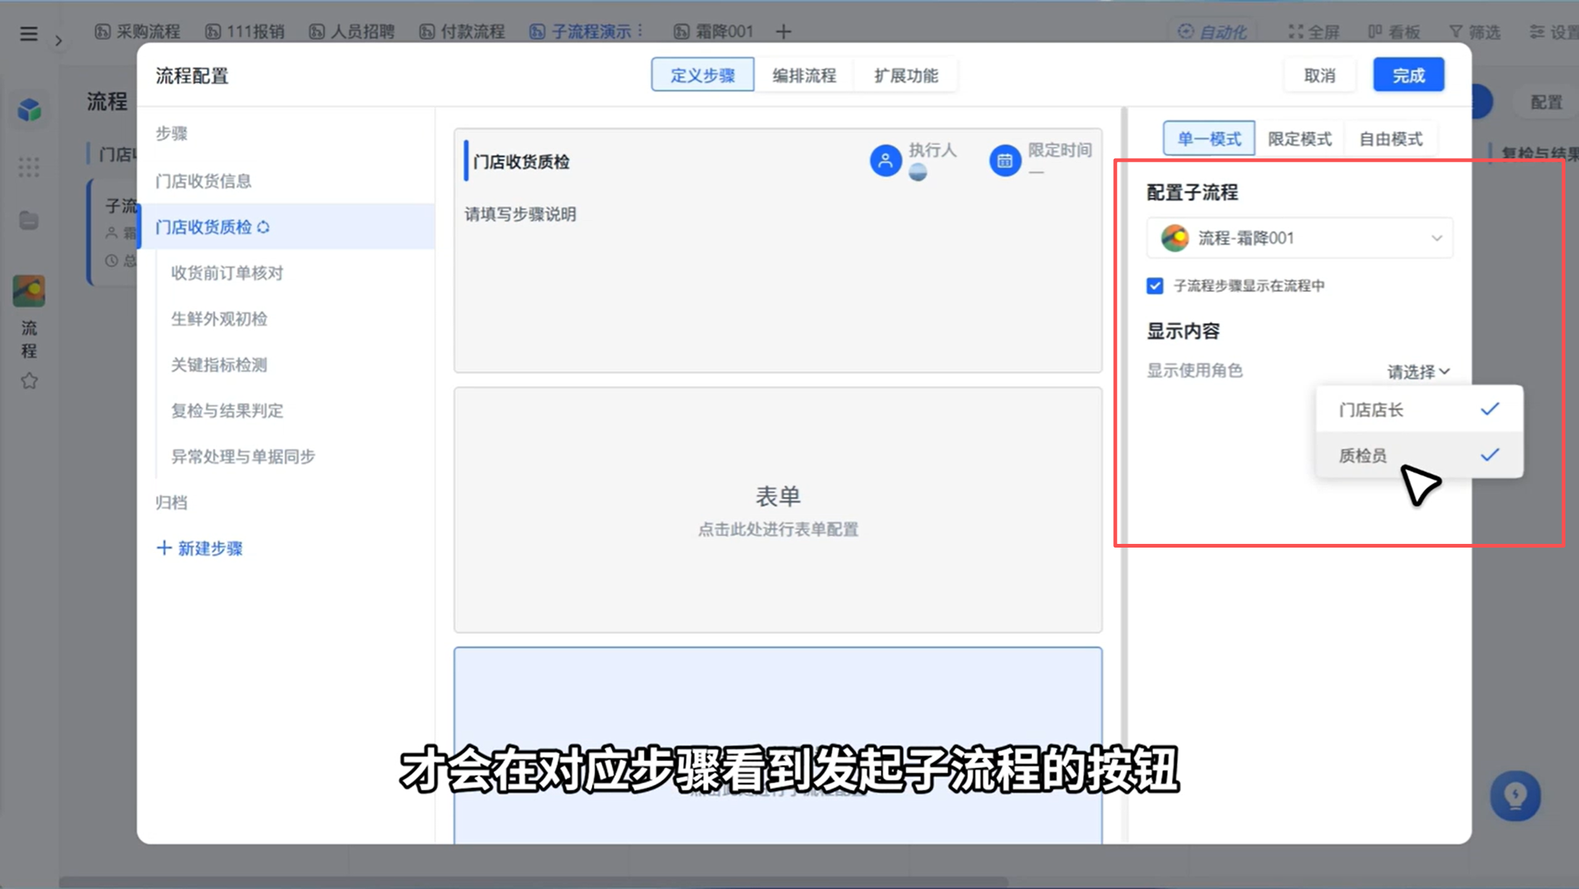Click the lightbulb help button

1515,796
